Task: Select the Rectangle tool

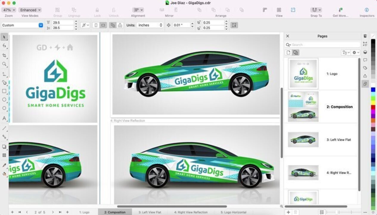Action: coord(4,91)
